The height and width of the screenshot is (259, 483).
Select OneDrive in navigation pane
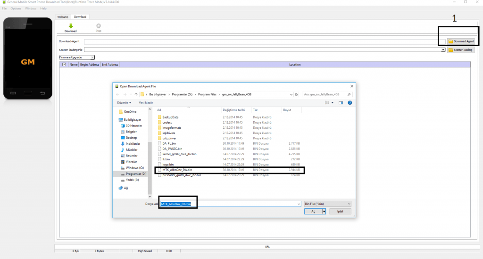127,112
